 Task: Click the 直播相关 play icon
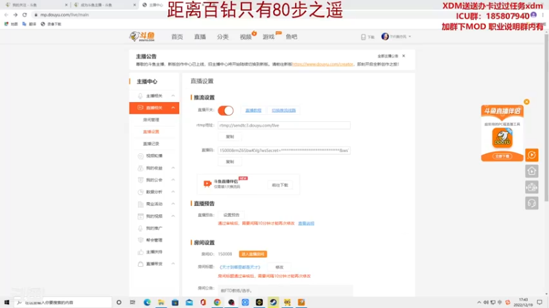pos(141,107)
